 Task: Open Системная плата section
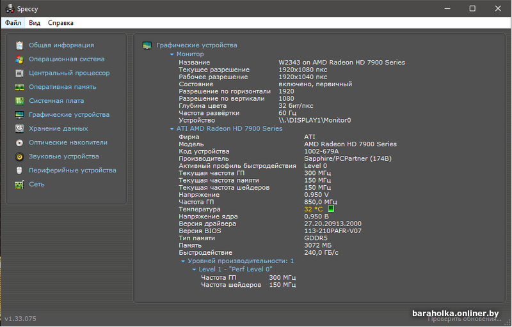(x=56, y=101)
